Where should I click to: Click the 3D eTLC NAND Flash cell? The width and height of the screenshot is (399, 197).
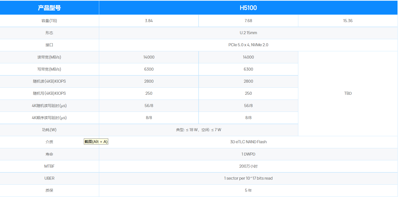(x=248, y=142)
